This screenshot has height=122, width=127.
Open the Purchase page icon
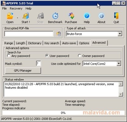[71, 16]
